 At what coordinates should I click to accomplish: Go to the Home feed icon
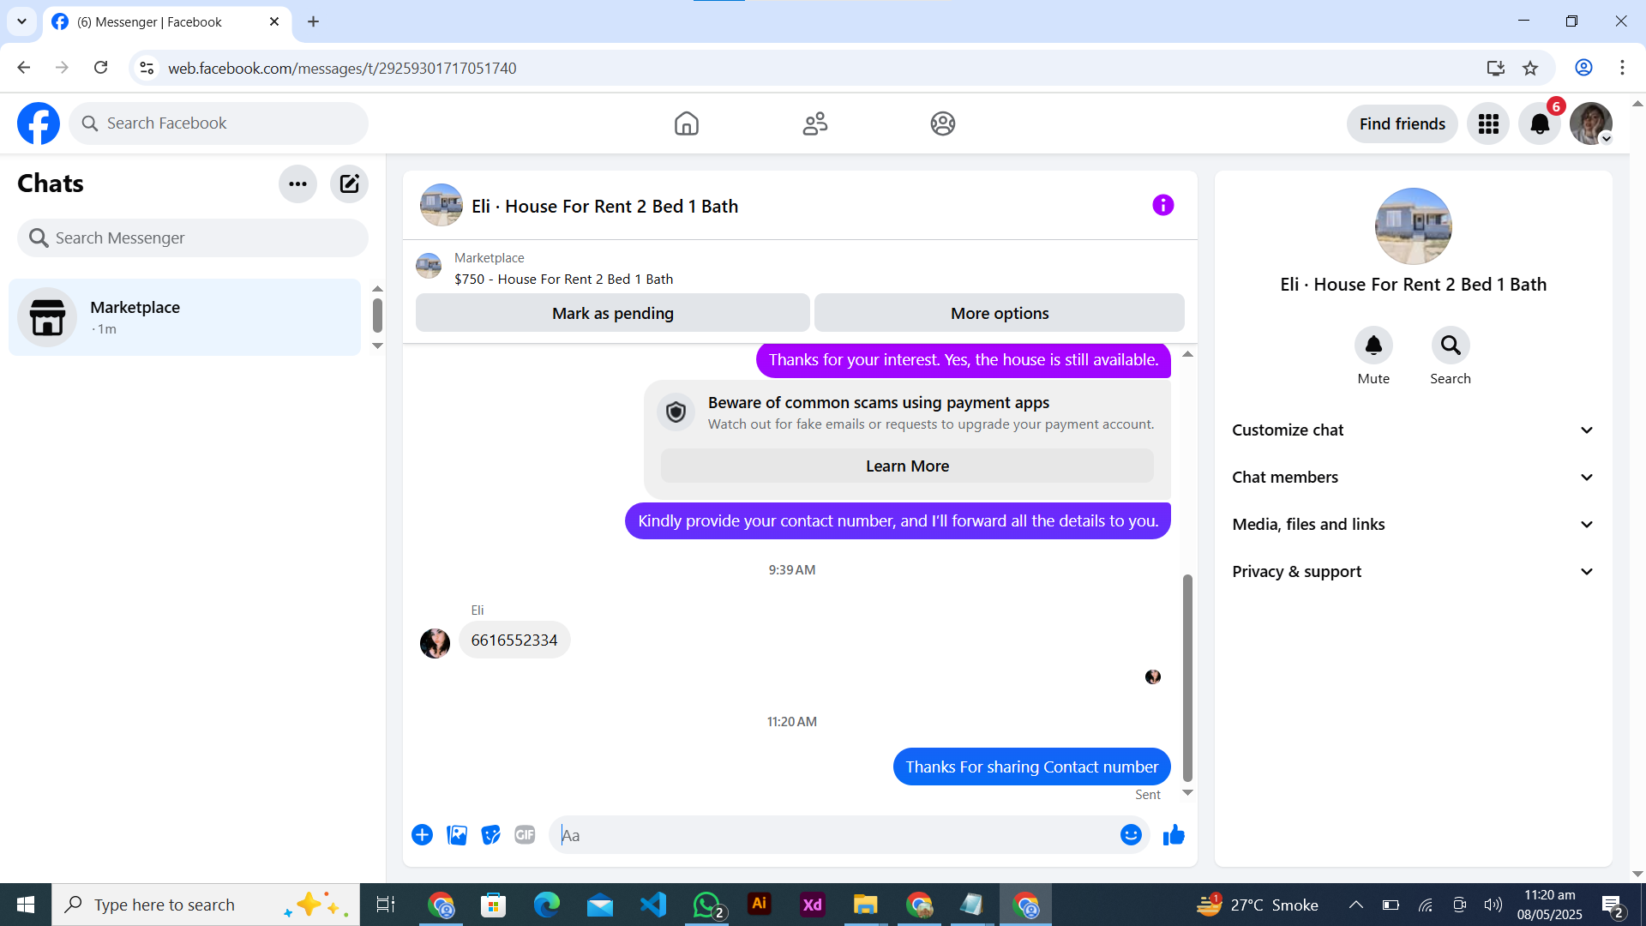[x=687, y=123]
